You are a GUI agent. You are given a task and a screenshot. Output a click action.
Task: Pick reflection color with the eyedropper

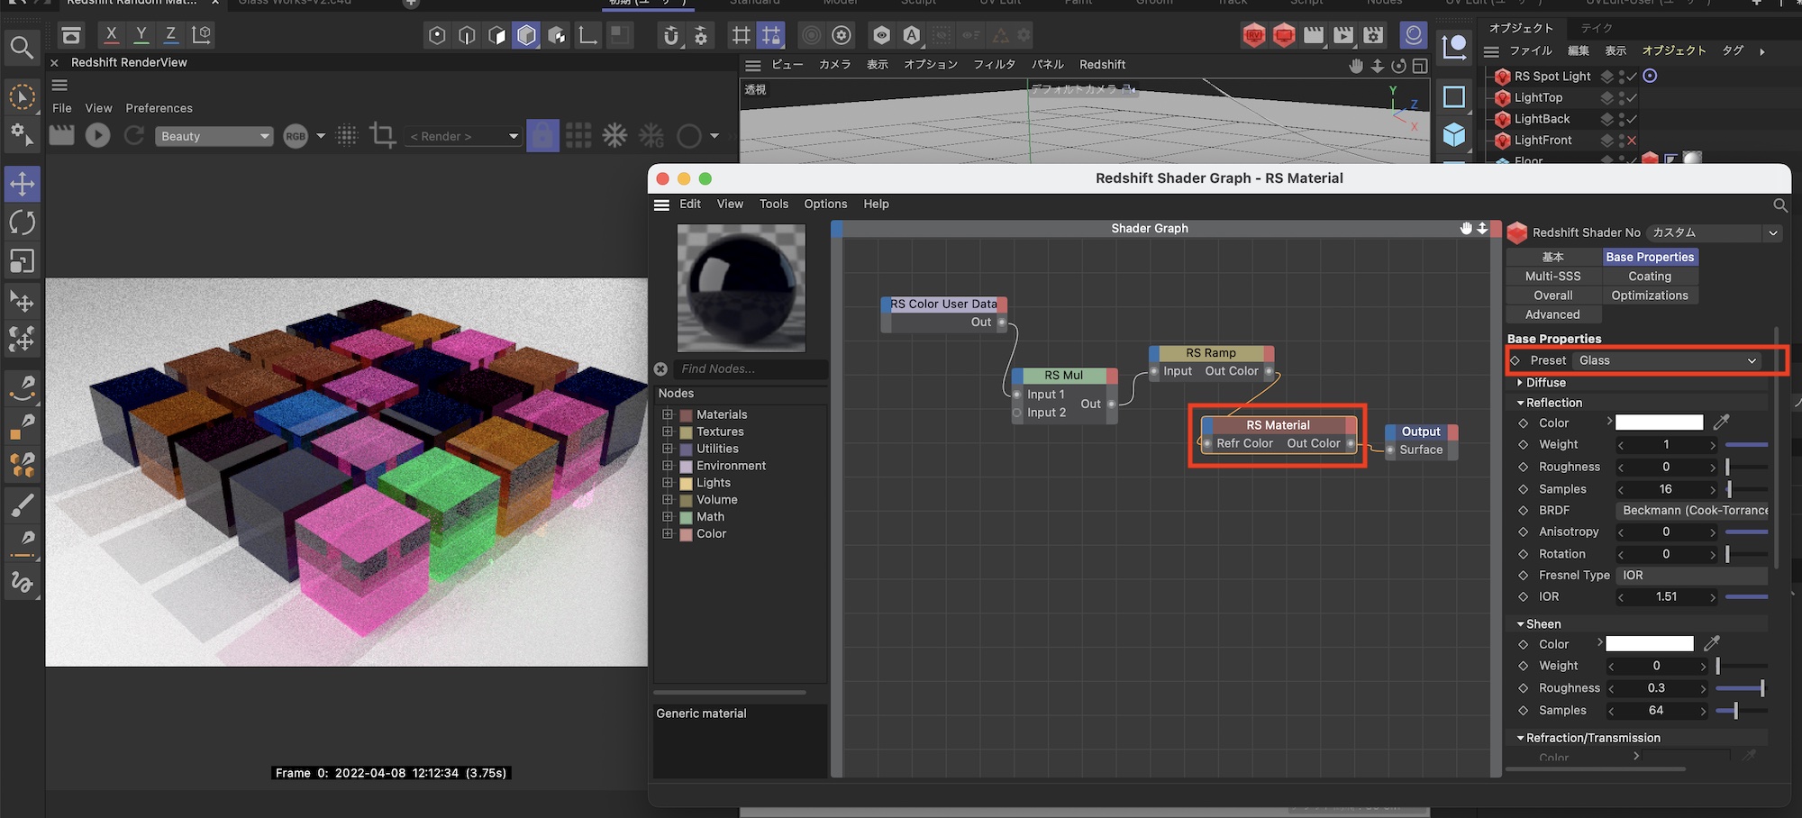point(1721,423)
